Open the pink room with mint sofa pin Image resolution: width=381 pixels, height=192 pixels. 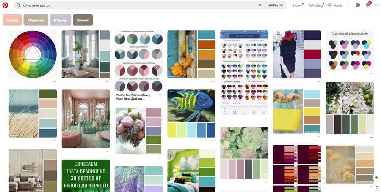pos(86,119)
